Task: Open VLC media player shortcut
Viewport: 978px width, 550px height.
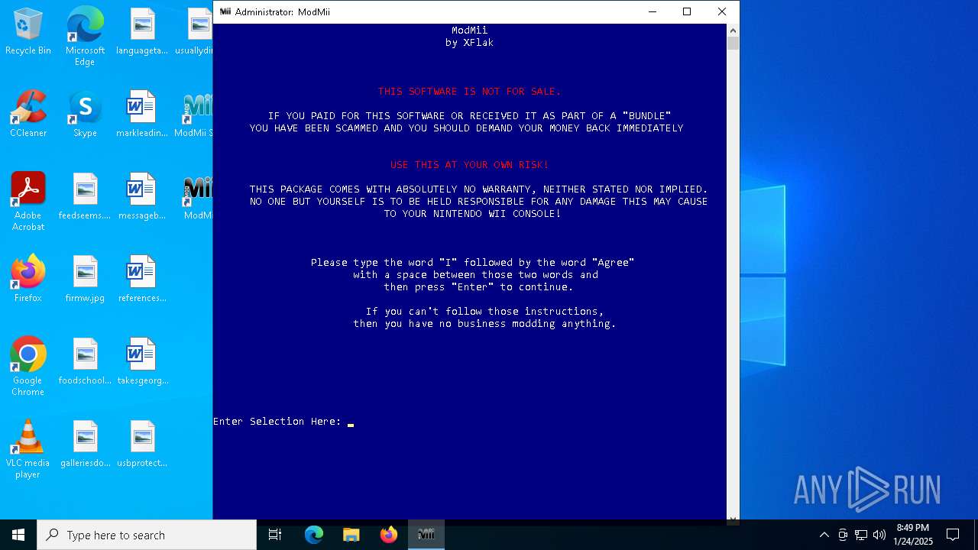Action: (28, 448)
